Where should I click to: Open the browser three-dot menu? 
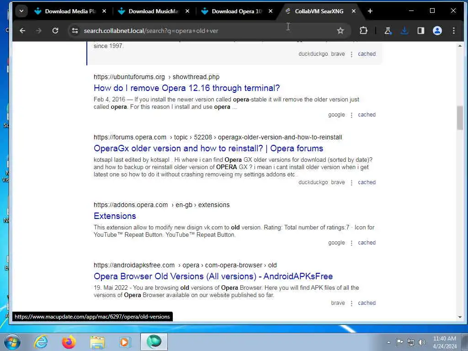tap(454, 31)
